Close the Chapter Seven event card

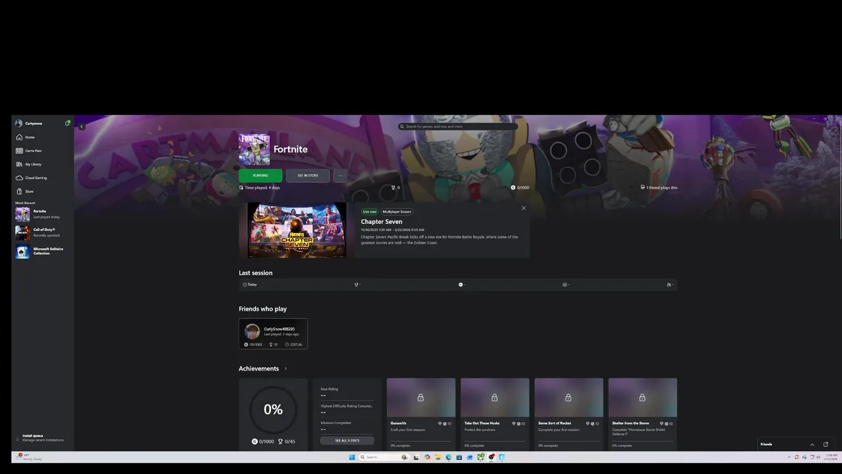coord(524,208)
